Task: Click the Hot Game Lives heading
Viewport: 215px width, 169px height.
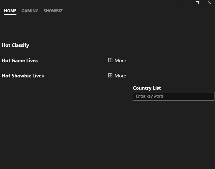Action: click(20, 61)
